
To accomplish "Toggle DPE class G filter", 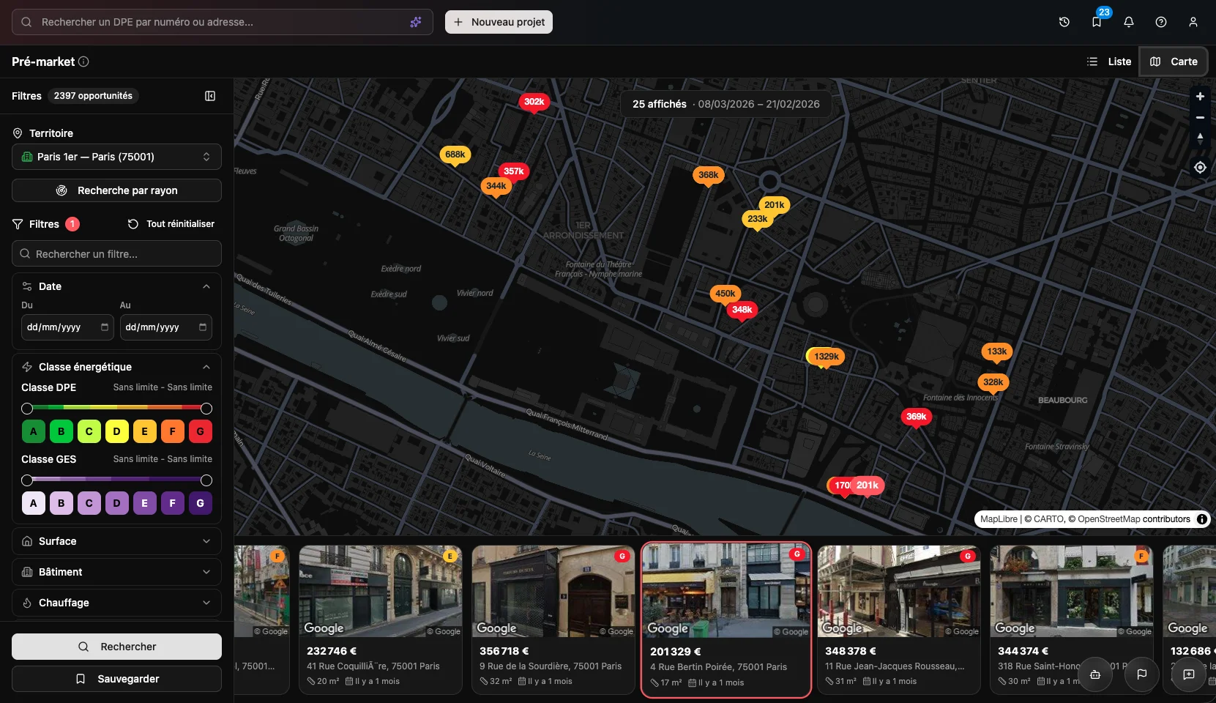I will 200,431.
